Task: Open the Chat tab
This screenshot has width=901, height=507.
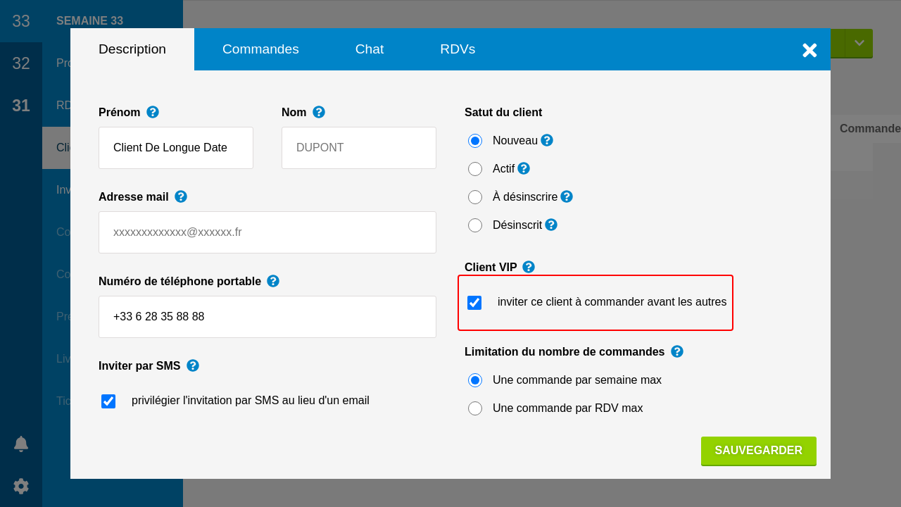Action: click(370, 49)
